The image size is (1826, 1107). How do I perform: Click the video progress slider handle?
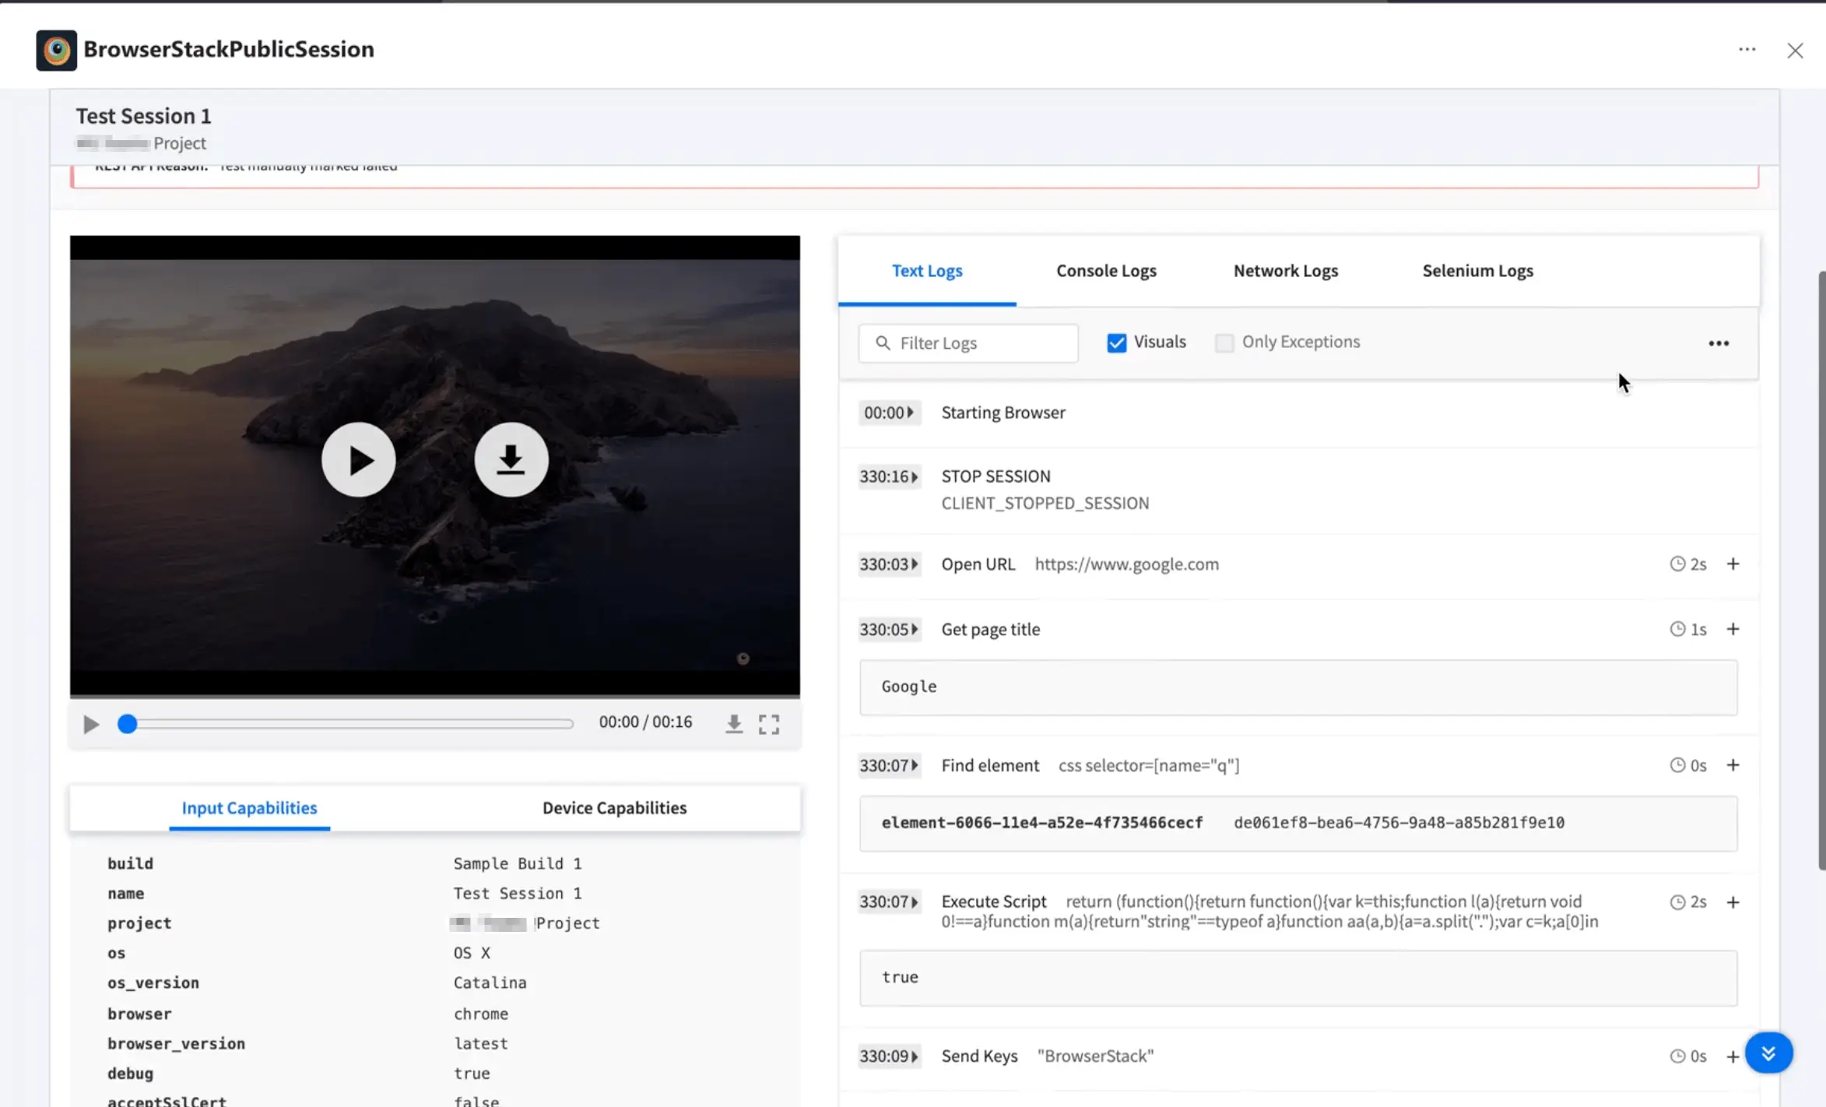point(128,724)
